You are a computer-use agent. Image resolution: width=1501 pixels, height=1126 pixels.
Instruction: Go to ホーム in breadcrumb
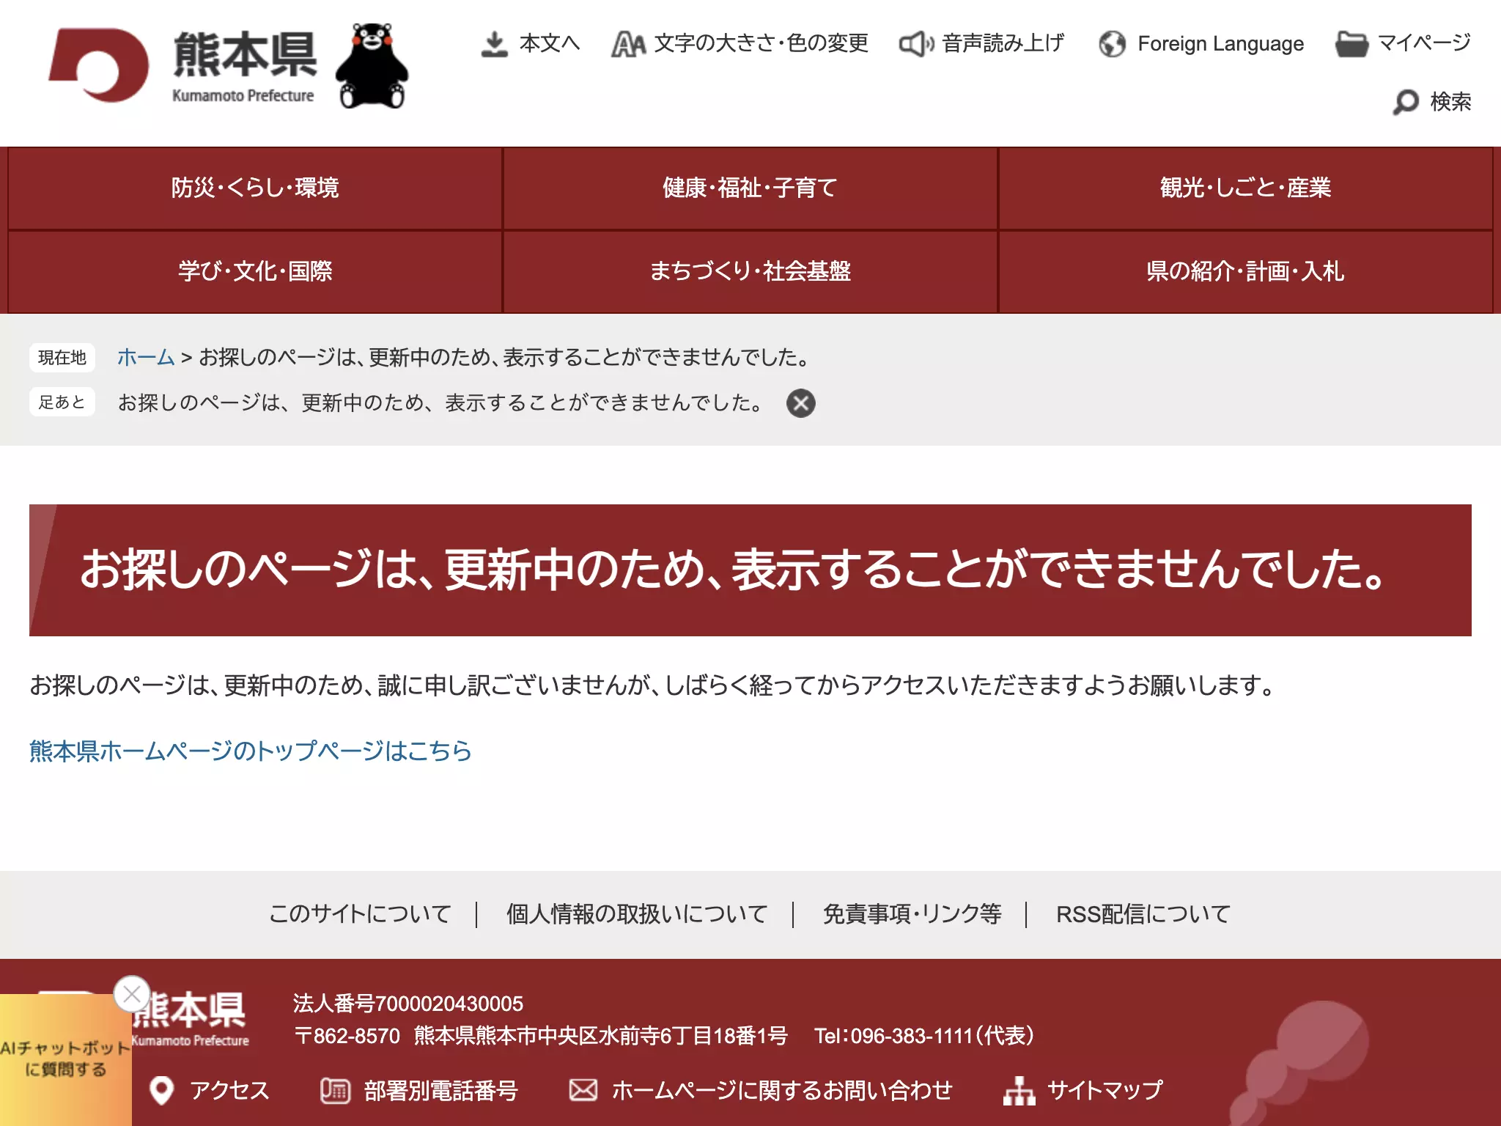(146, 357)
